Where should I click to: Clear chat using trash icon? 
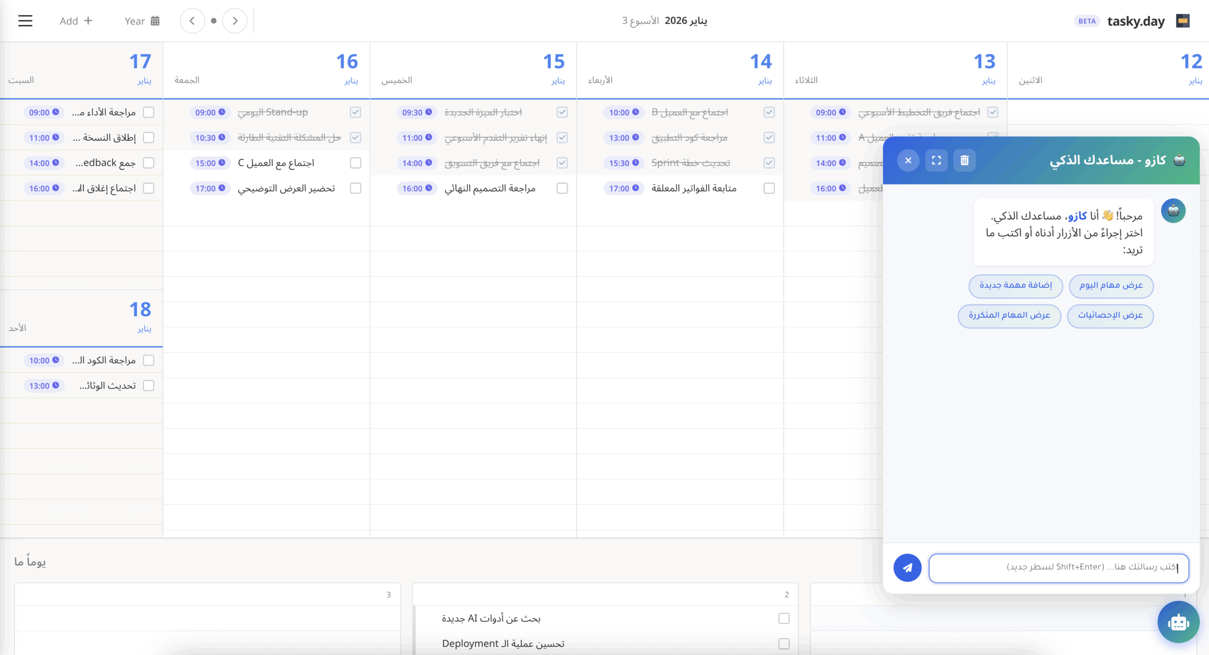tap(964, 160)
